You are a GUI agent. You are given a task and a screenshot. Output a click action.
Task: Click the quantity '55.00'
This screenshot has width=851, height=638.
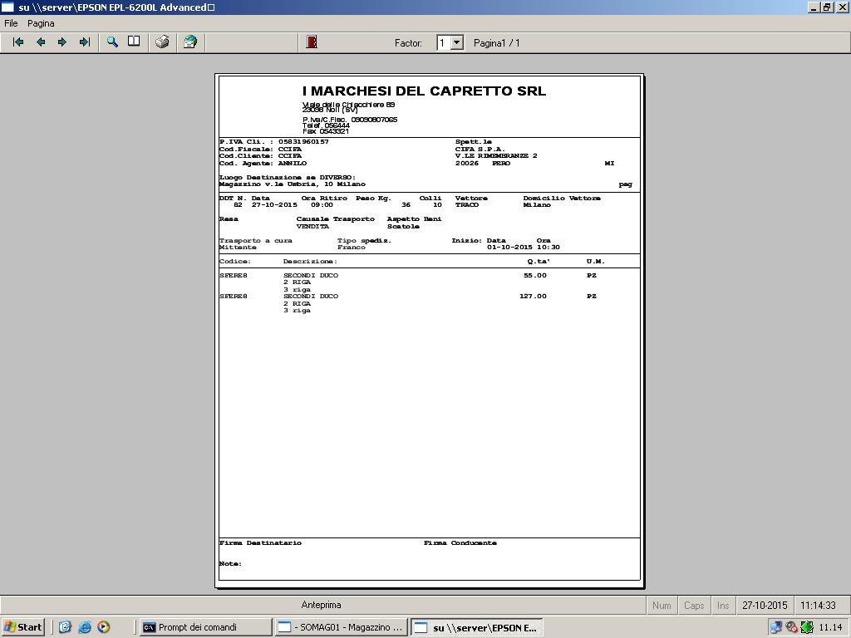535,276
